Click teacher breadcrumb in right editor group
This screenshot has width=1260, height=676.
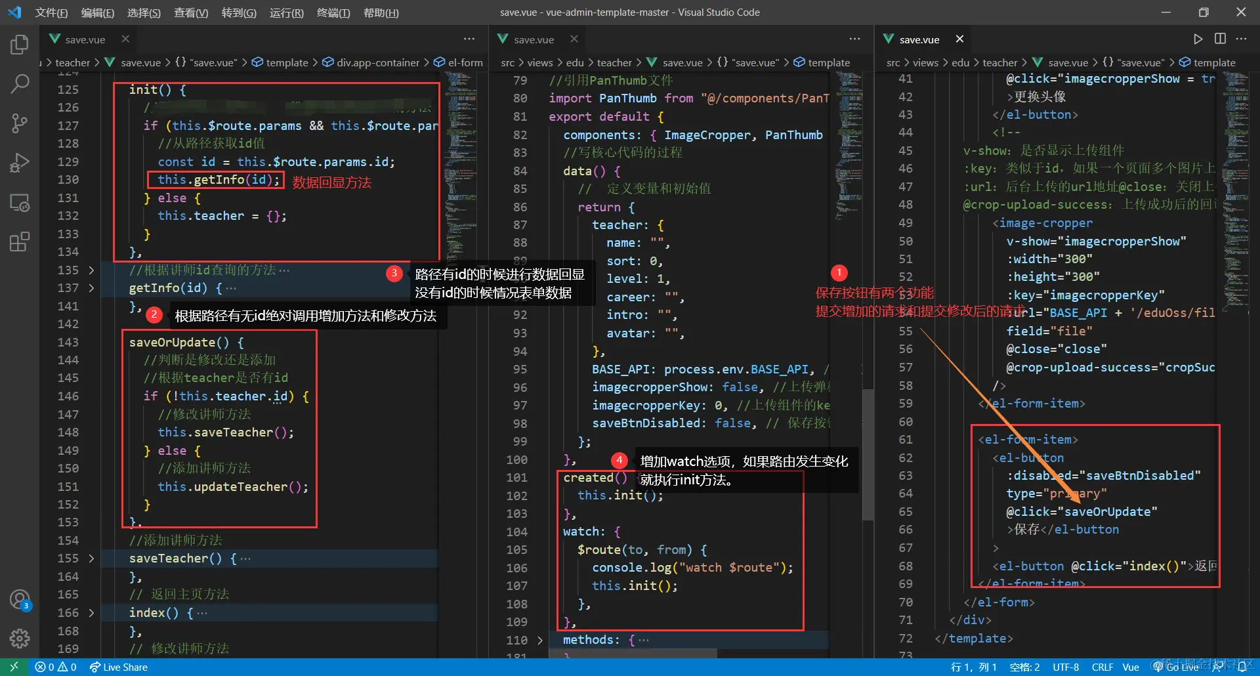coord(1000,62)
